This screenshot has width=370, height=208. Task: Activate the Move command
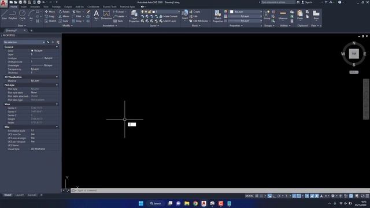50,12
